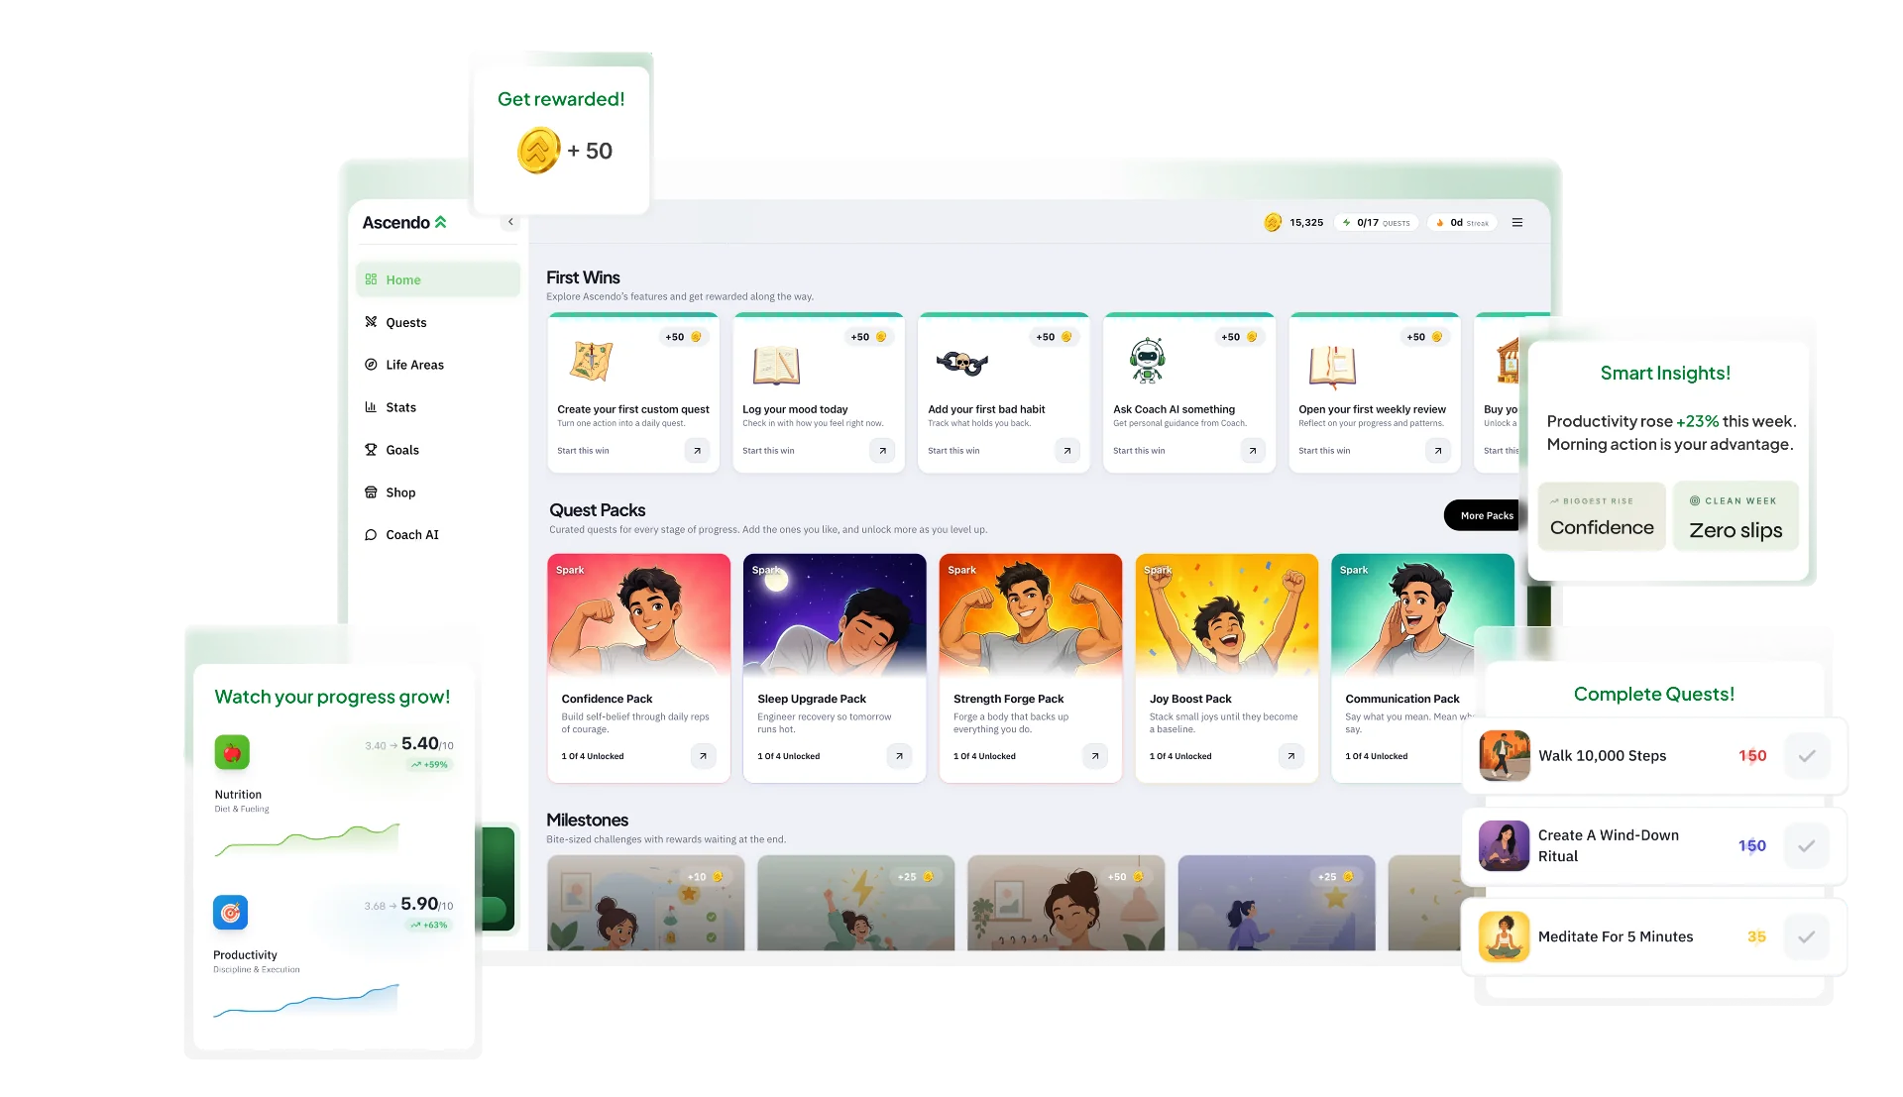Check off Walk 10,000 Steps quest
The width and height of the screenshot is (1903, 1097).
click(x=1807, y=756)
